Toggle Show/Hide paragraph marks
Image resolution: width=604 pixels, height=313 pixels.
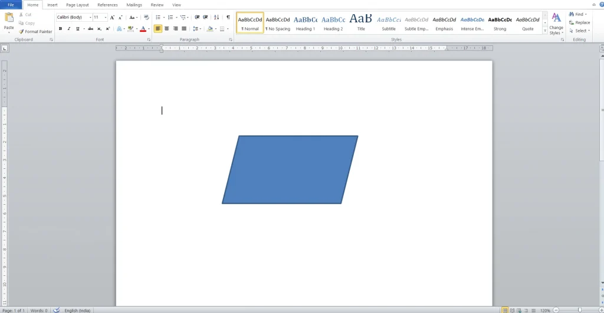tap(228, 18)
